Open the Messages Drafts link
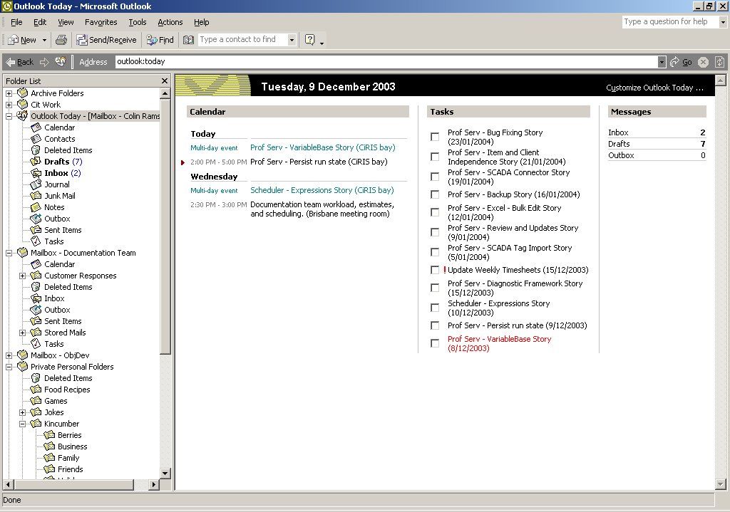The image size is (730, 512). point(619,144)
